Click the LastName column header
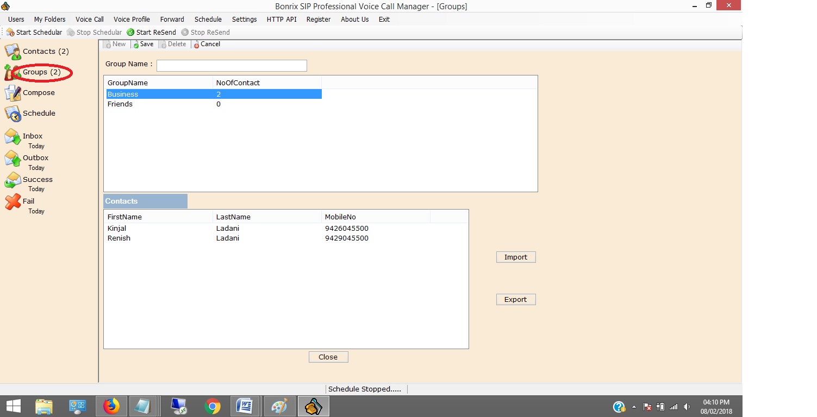Viewport: 817px width, 417px height. click(267, 217)
